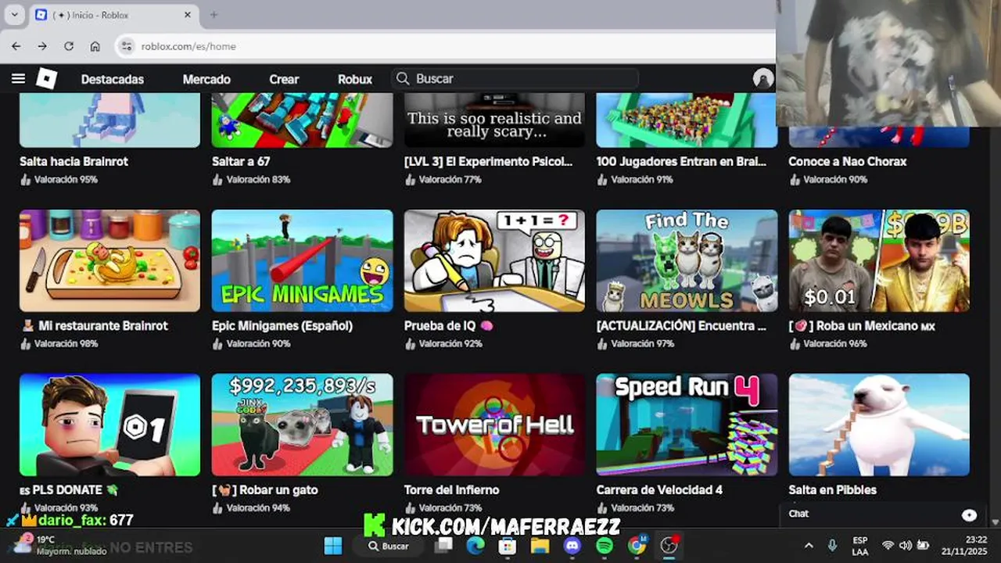Open Task View on the taskbar
1001x563 pixels.
tap(444, 546)
